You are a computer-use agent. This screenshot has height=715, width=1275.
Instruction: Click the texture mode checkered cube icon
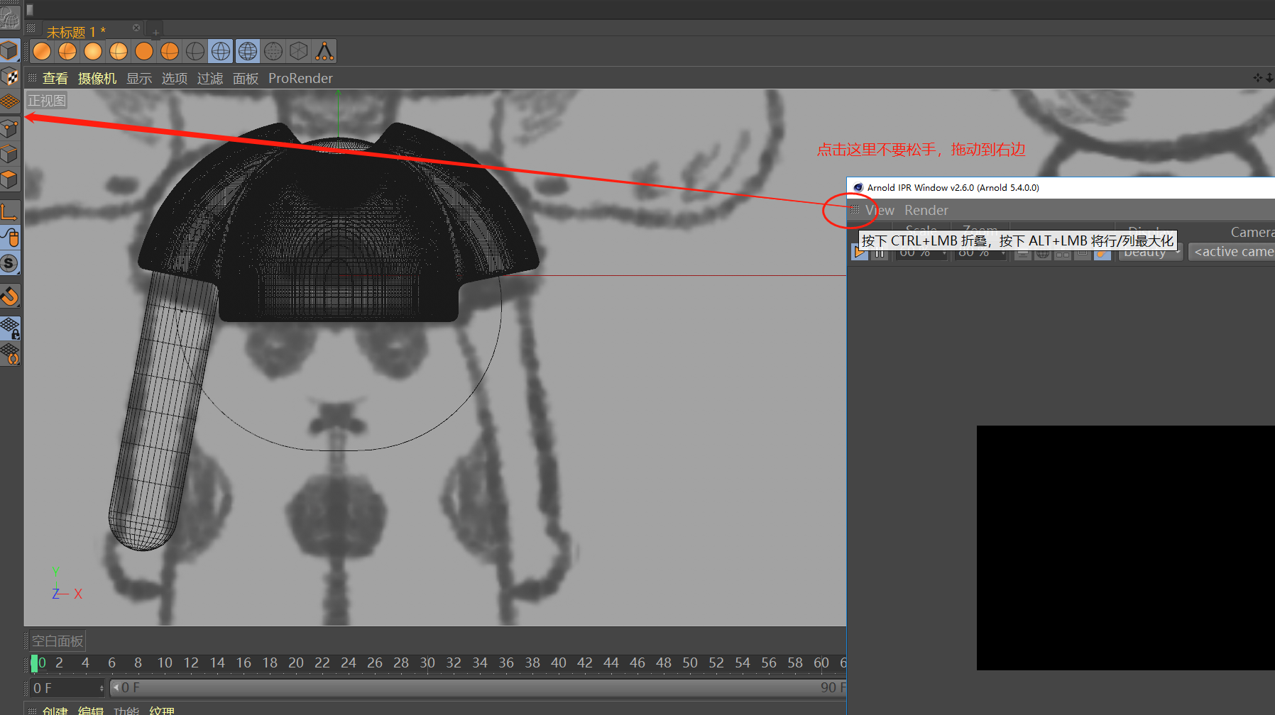click(x=10, y=76)
